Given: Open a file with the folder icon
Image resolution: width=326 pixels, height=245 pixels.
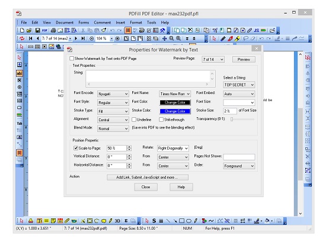Looking at the screenshot, I should (28, 30).
